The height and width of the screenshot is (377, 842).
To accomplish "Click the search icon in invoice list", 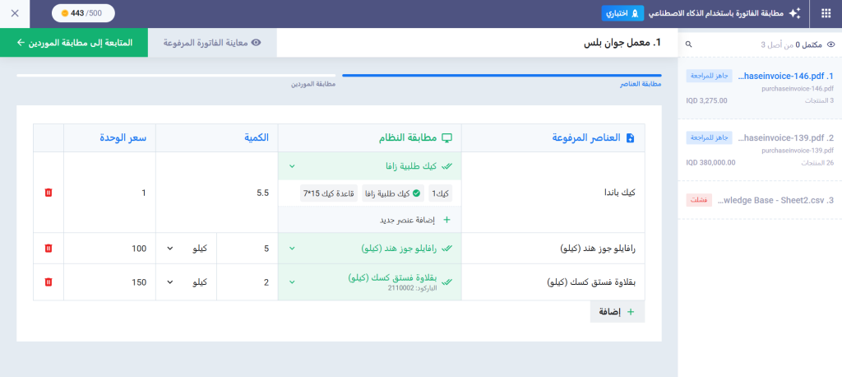I will (689, 44).
